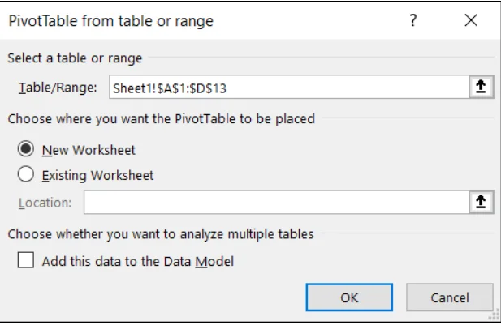Image resolution: width=501 pixels, height=325 pixels.
Task: Confirm with the OK button
Action: (349, 297)
